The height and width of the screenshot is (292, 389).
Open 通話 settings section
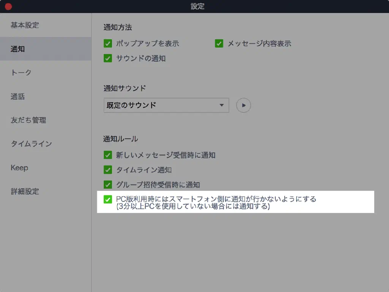(x=18, y=97)
